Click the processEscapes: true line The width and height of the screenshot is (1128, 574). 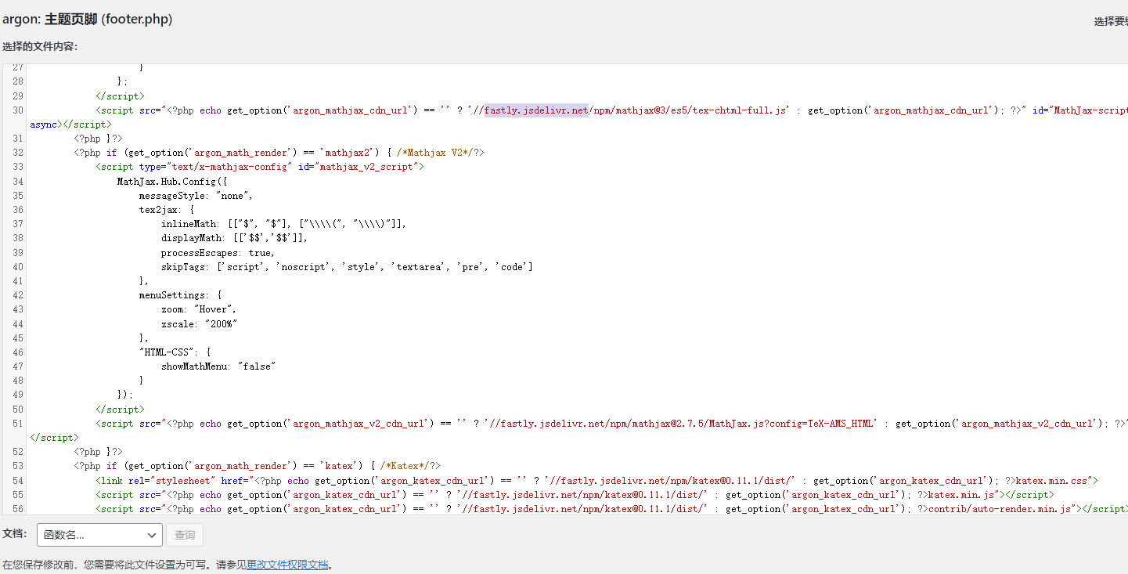coord(218,253)
